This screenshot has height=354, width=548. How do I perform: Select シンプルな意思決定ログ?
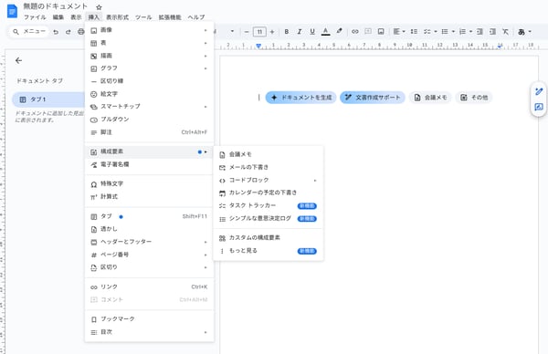[x=268, y=219]
